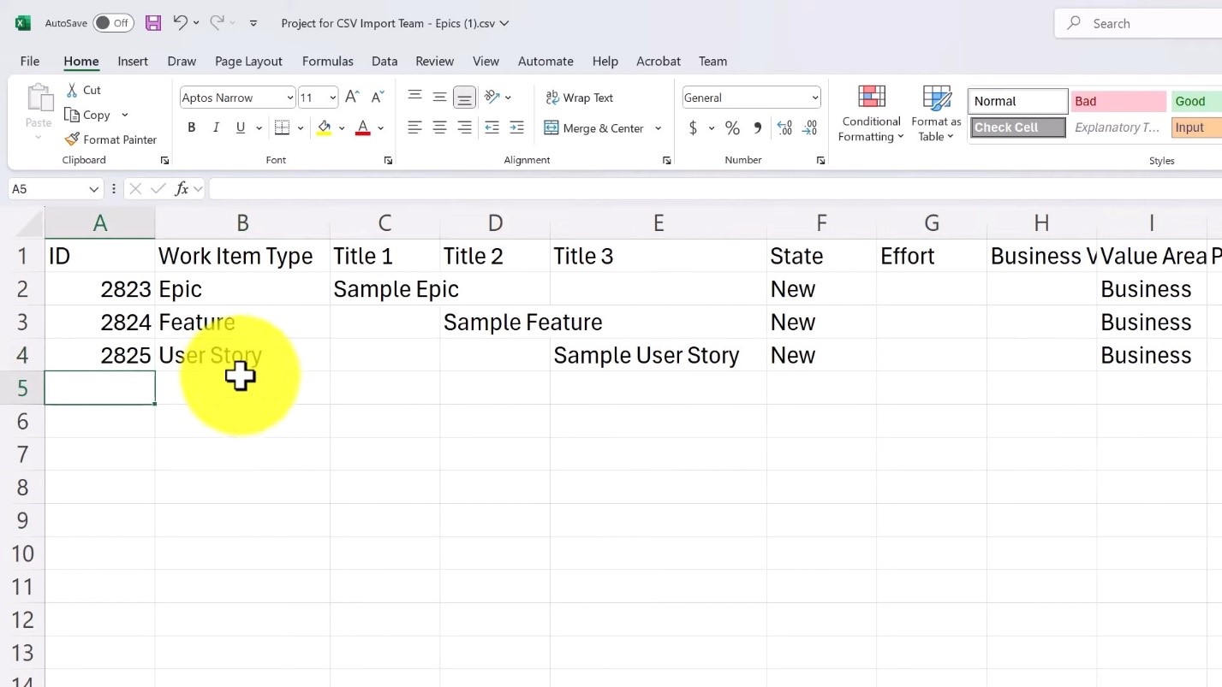Screen dimensions: 1222x687
Task: Click the Format Painter brush
Action: [110, 139]
